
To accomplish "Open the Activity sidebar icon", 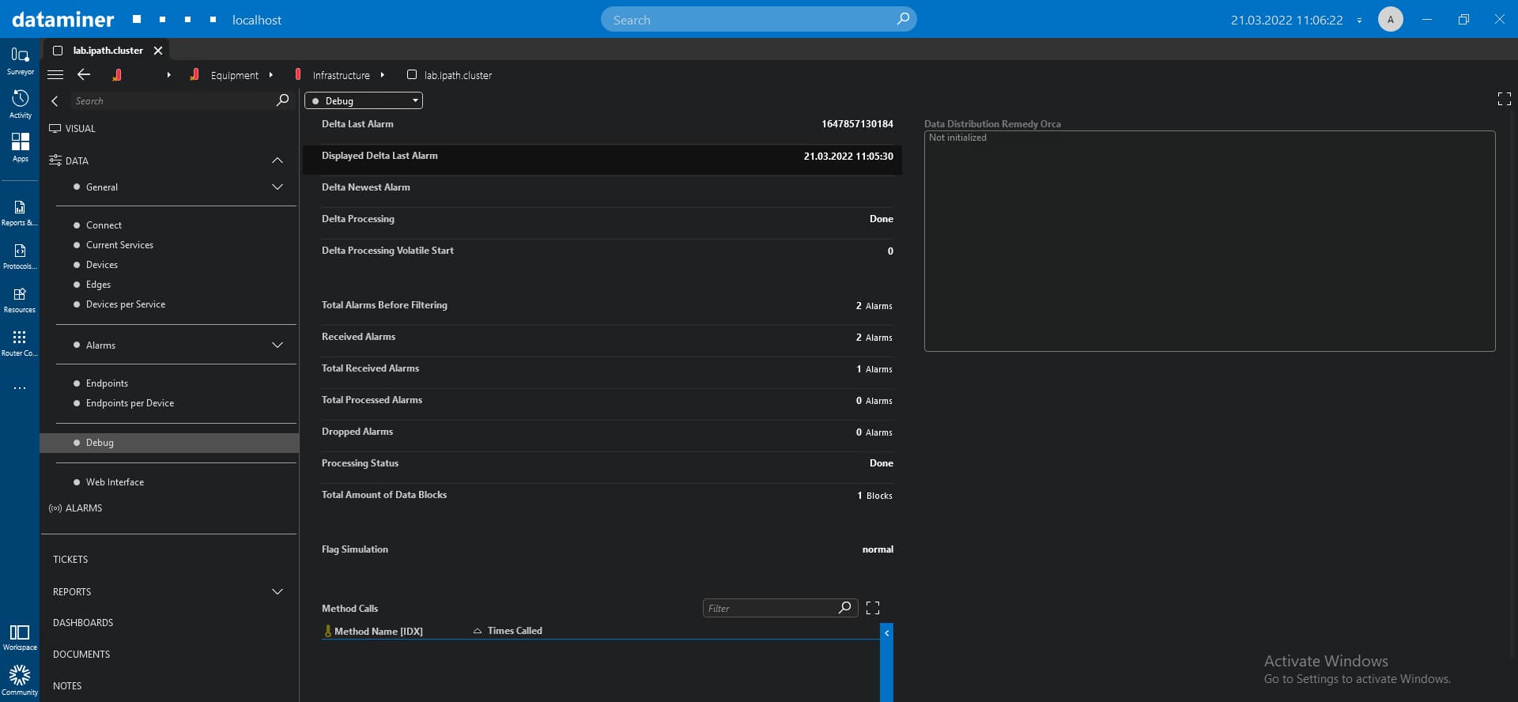I will tap(20, 104).
